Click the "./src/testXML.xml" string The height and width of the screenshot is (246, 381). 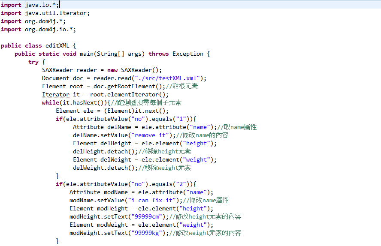(x=167, y=78)
